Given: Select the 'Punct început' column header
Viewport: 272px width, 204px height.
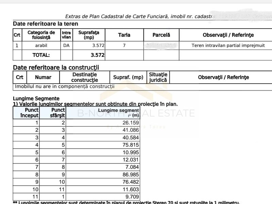Looking at the screenshot, I should tap(30, 113).
